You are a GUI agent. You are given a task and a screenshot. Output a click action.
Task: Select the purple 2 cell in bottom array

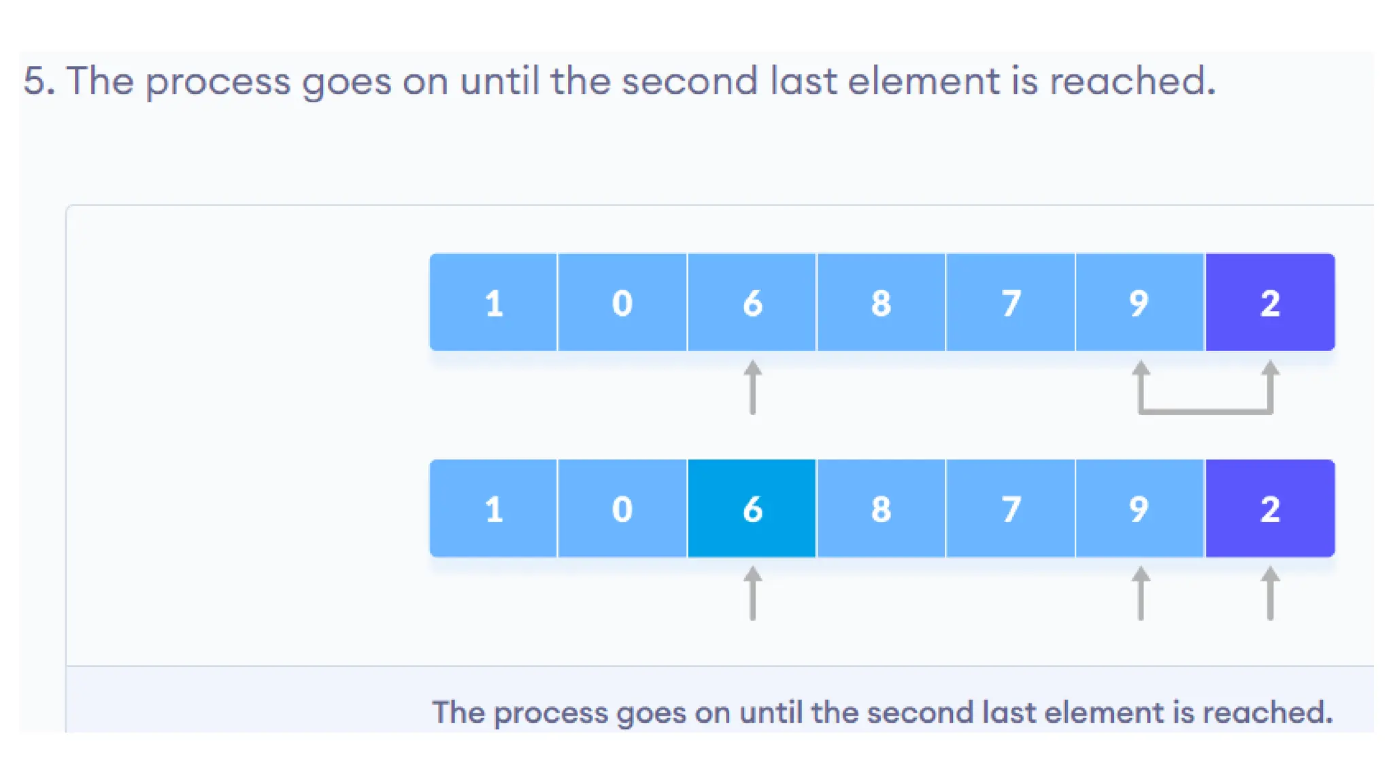1270,508
